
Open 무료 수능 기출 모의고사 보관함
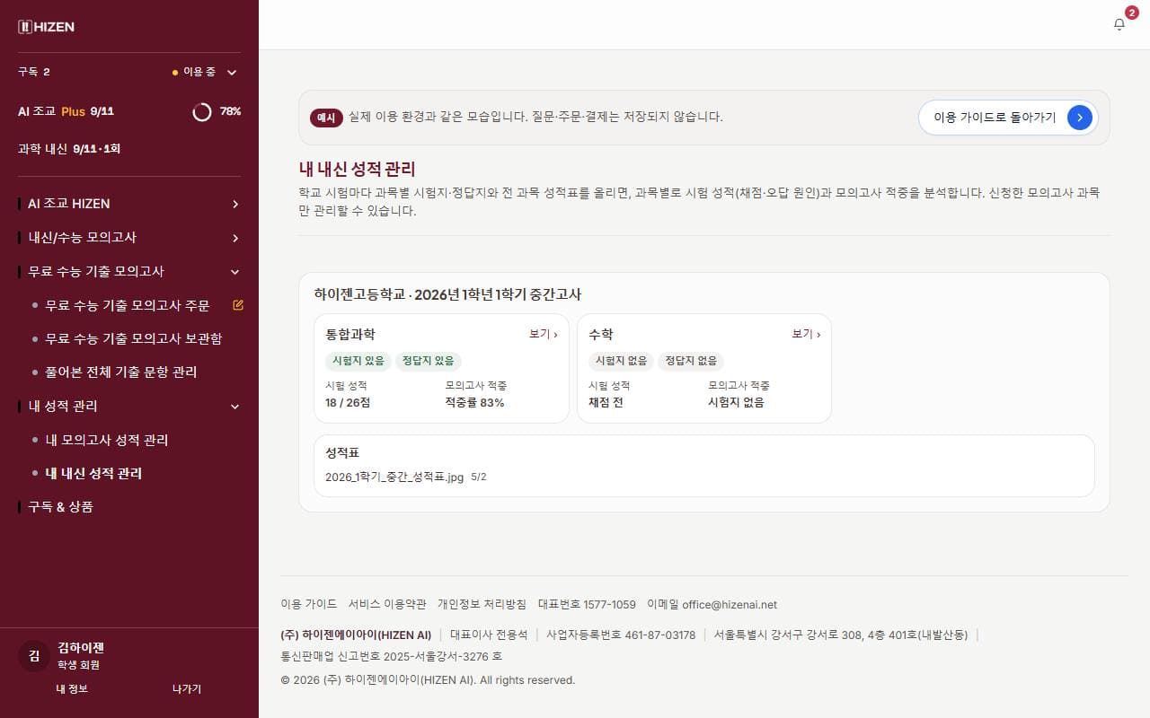tap(134, 339)
